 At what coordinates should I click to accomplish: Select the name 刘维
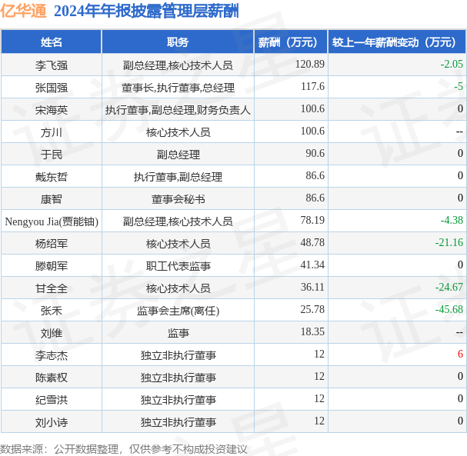point(52,333)
